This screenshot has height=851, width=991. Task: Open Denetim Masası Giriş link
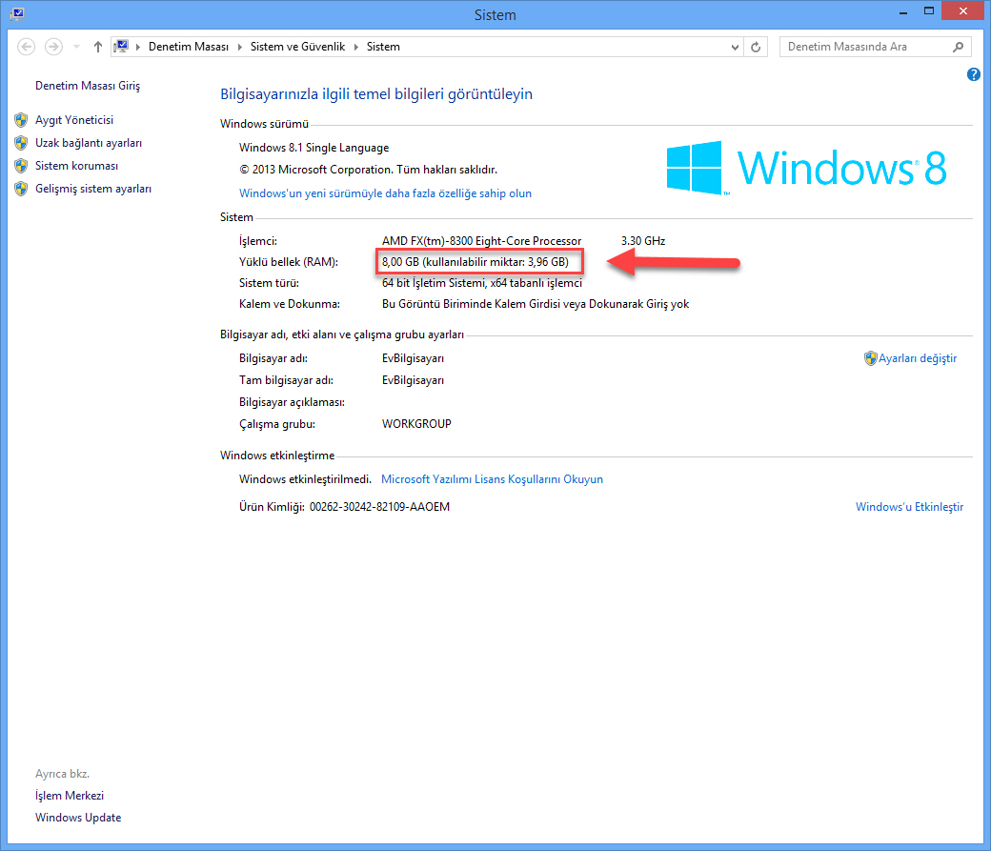88,86
